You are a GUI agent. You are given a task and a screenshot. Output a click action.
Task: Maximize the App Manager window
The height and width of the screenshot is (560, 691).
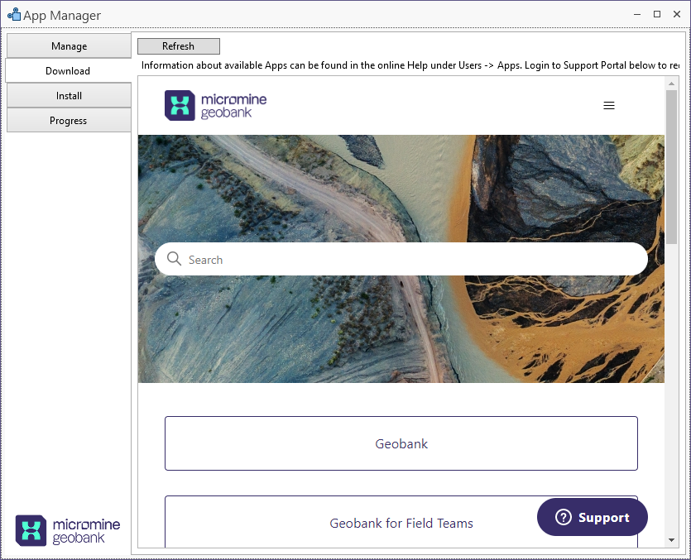coord(656,14)
